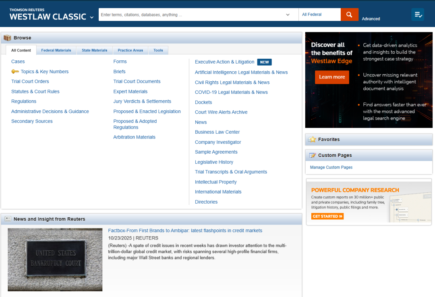Image resolution: width=435 pixels, height=297 pixels.
Task: Open the Practice Areas tab
Action: pos(130,50)
